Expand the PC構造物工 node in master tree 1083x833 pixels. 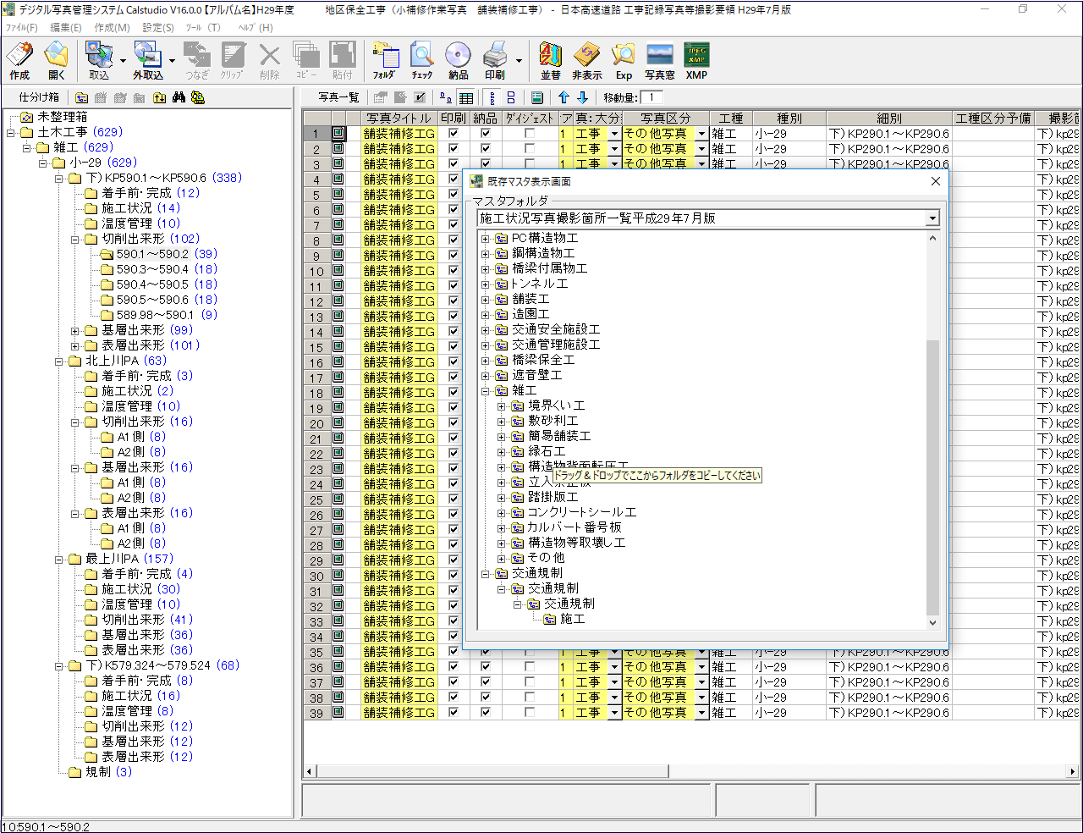click(486, 239)
